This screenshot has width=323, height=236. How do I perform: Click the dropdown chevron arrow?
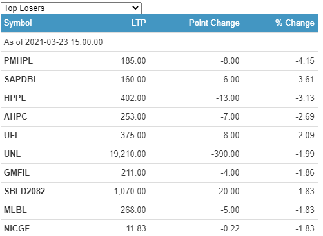[135, 8]
